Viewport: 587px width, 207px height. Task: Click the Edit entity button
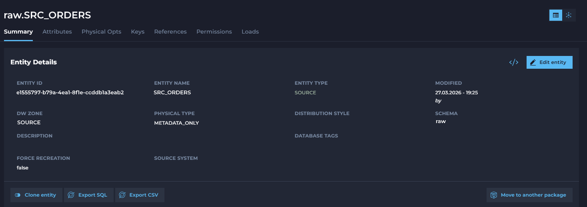click(549, 62)
